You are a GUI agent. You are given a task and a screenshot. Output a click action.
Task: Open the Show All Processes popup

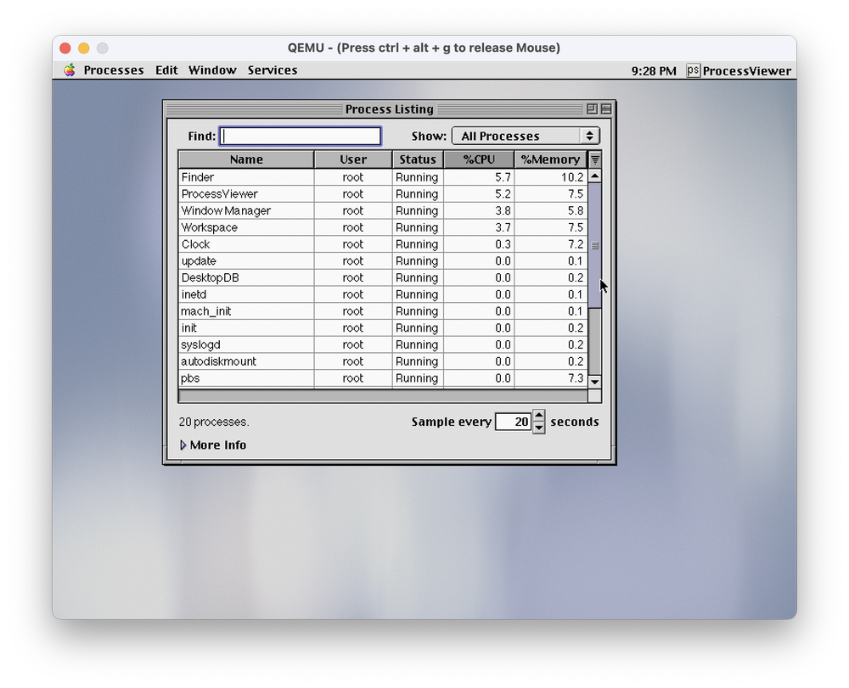(526, 136)
